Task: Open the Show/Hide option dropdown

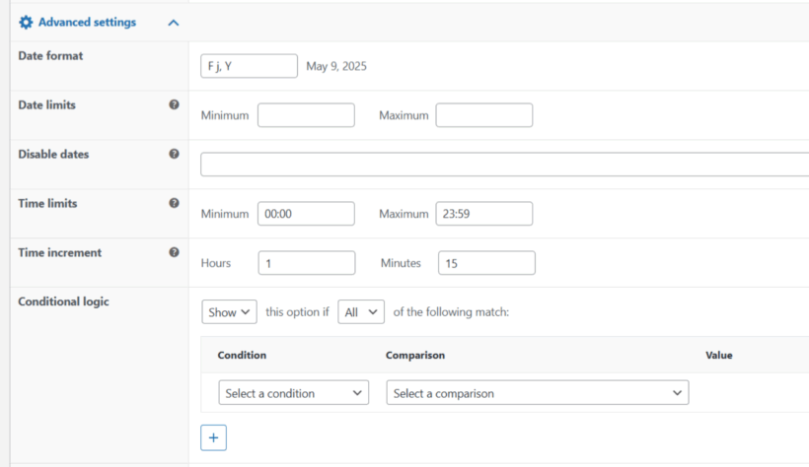Action: point(229,312)
